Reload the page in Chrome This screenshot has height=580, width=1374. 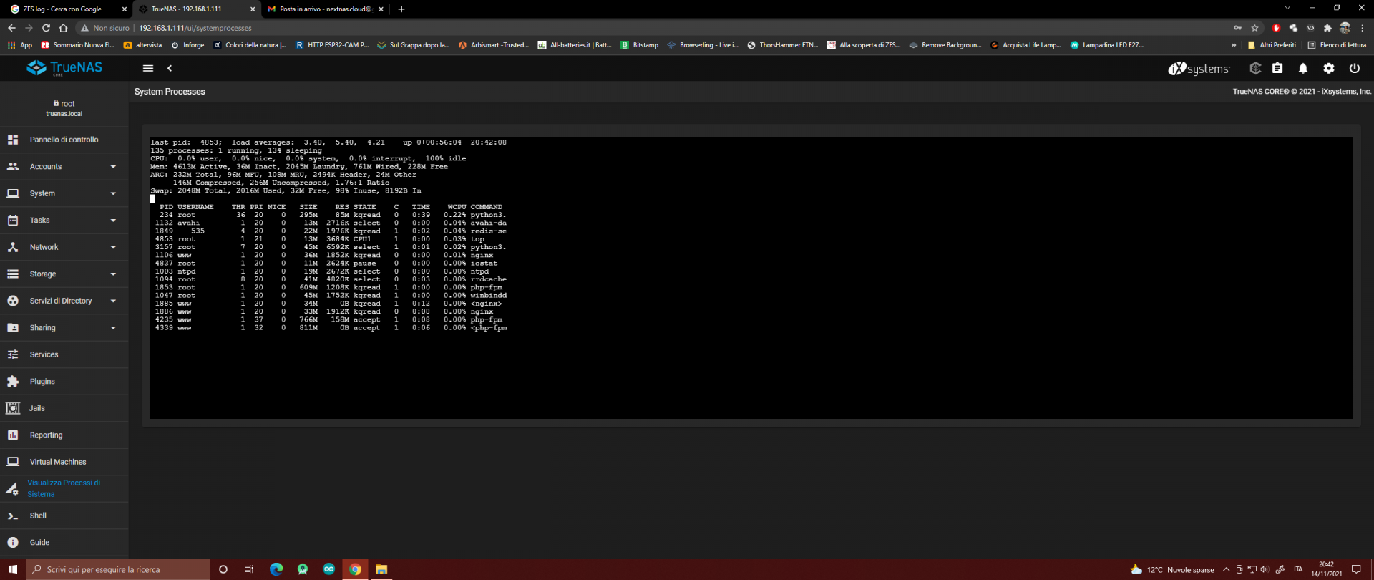[x=46, y=28]
